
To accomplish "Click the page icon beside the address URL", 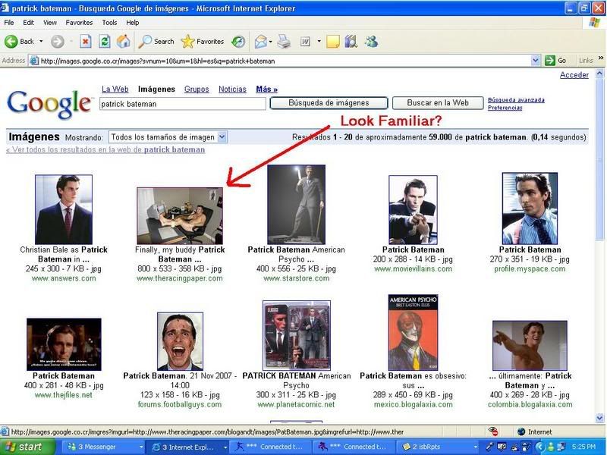I will pyautogui.click(x=34, y=61).
